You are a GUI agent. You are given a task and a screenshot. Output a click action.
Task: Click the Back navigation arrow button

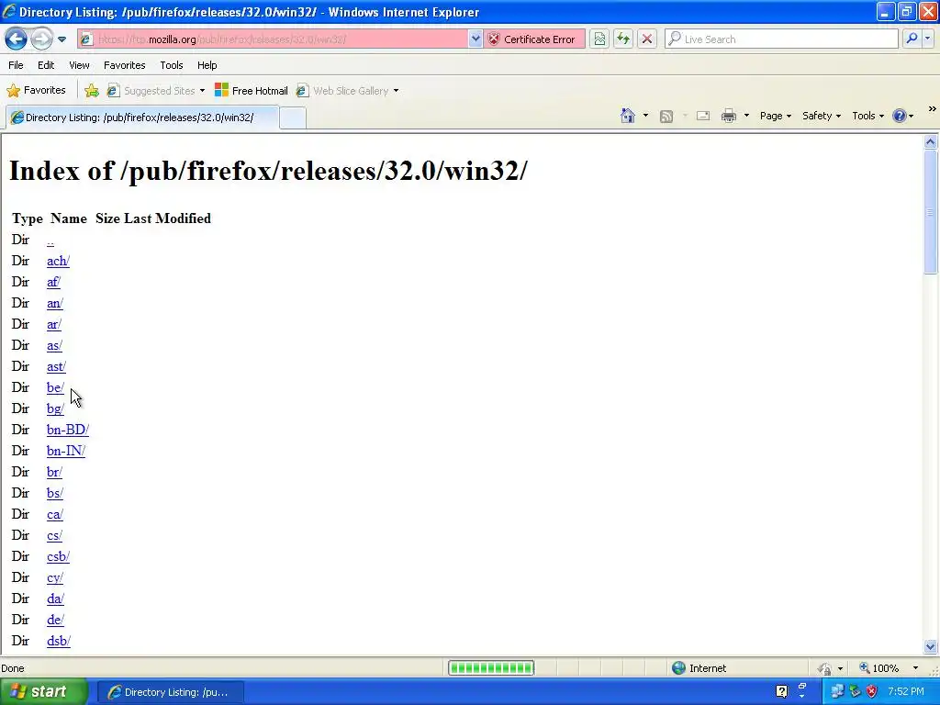point(17,39)
